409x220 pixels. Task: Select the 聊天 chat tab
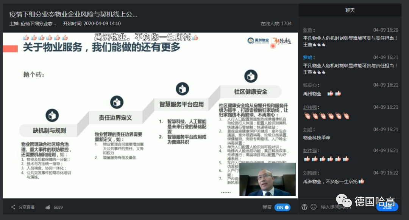click(x=350, y=11)
